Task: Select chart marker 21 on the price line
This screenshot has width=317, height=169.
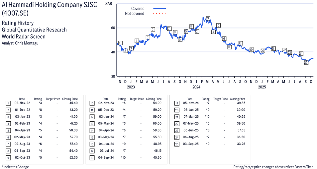Action: coord(273,49)
